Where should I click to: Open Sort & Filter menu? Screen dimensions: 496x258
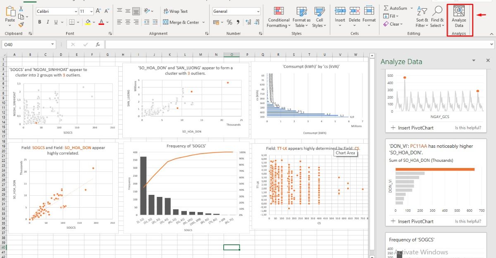[x=422, y=17]
